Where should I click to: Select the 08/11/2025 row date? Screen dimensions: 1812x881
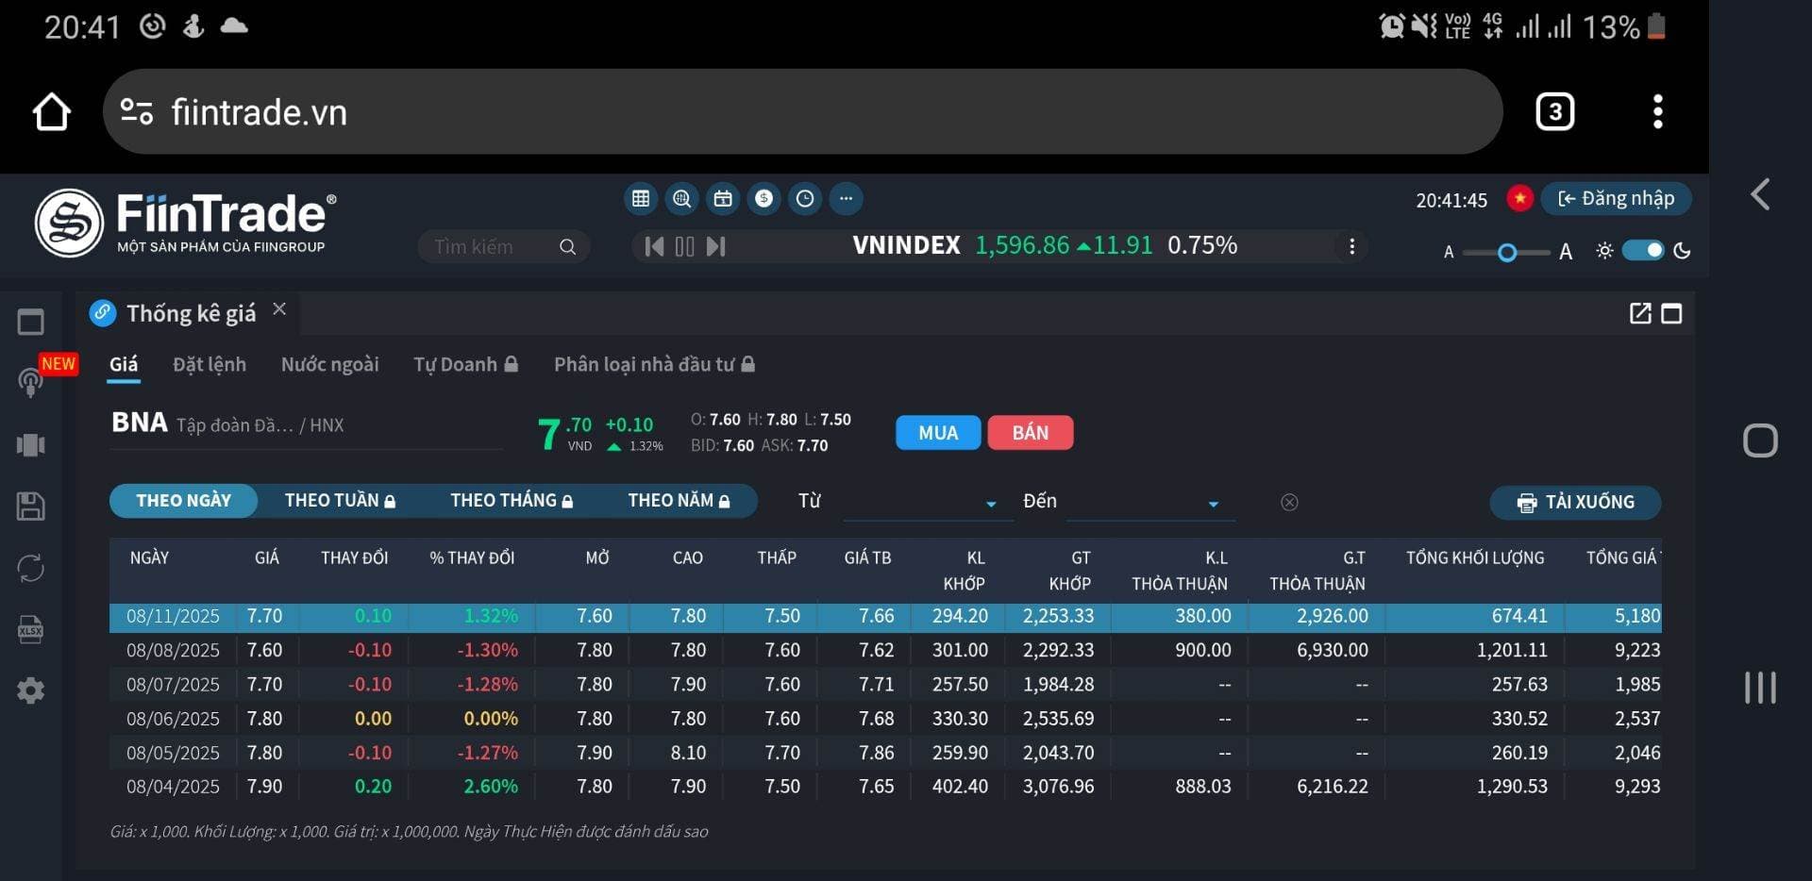[x=173, y=617]
